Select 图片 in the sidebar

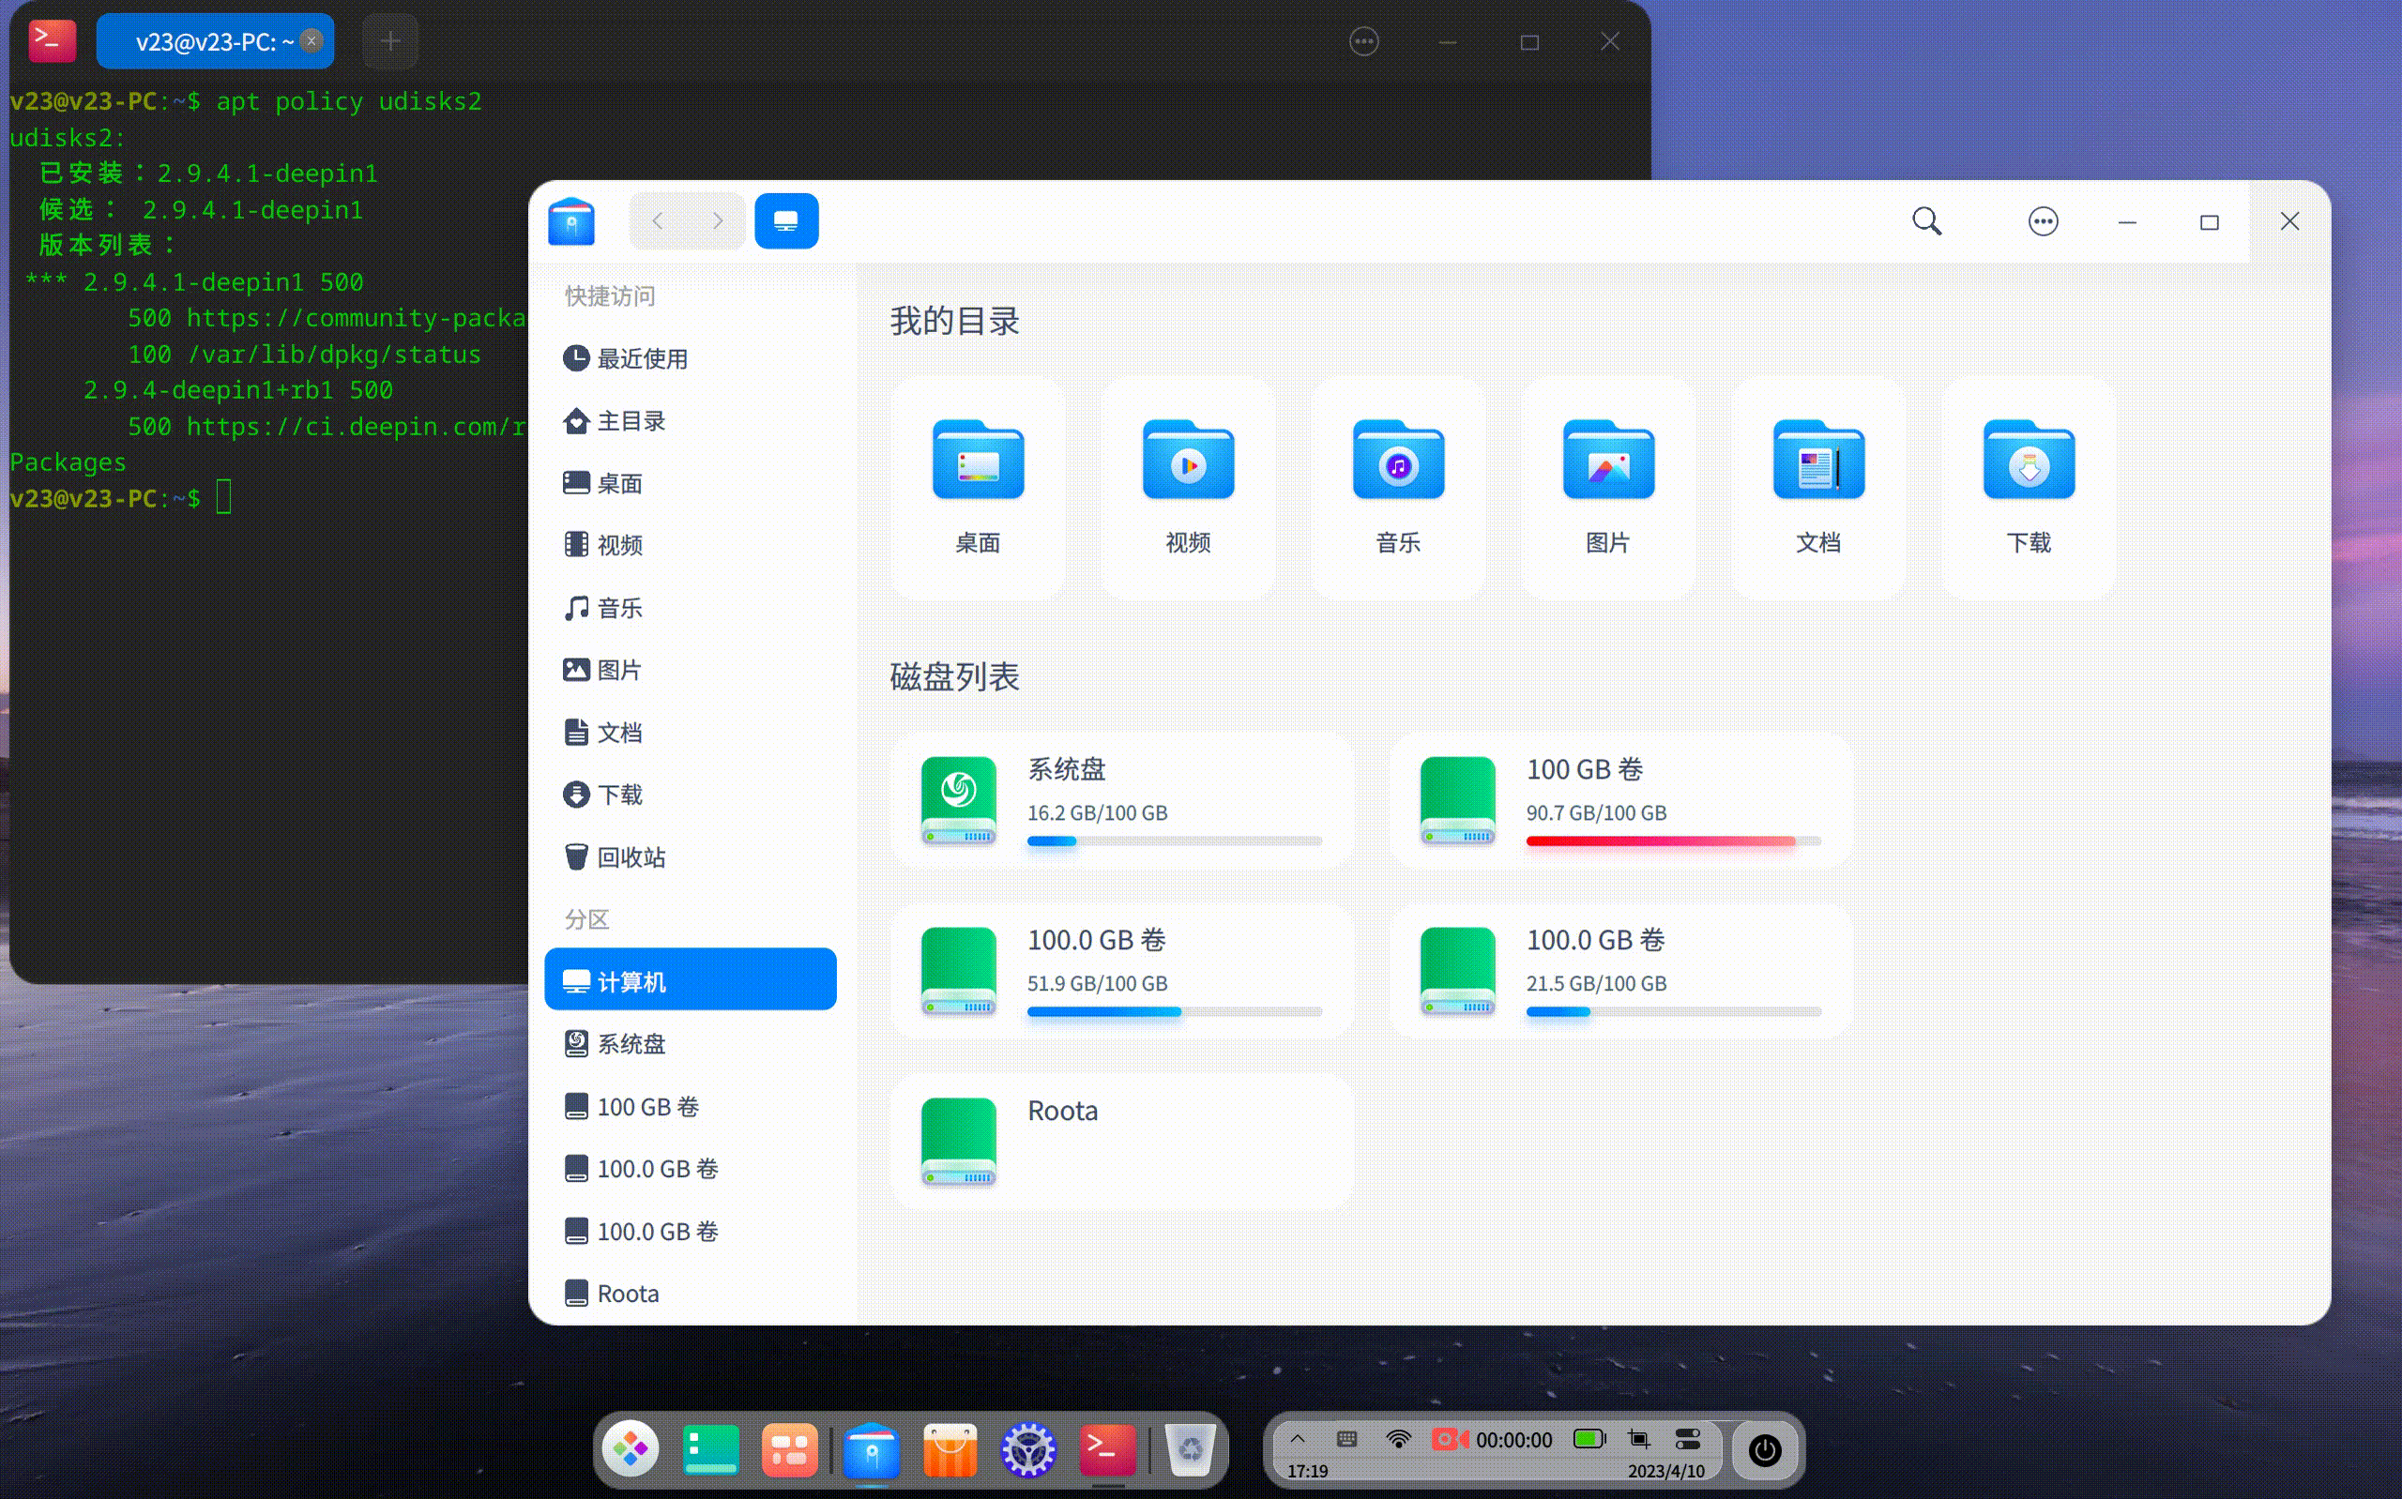[690, 670]
